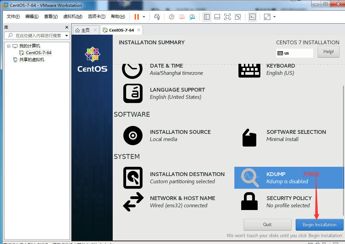
Task: Click the Quit button
Action: coord(267,224)
